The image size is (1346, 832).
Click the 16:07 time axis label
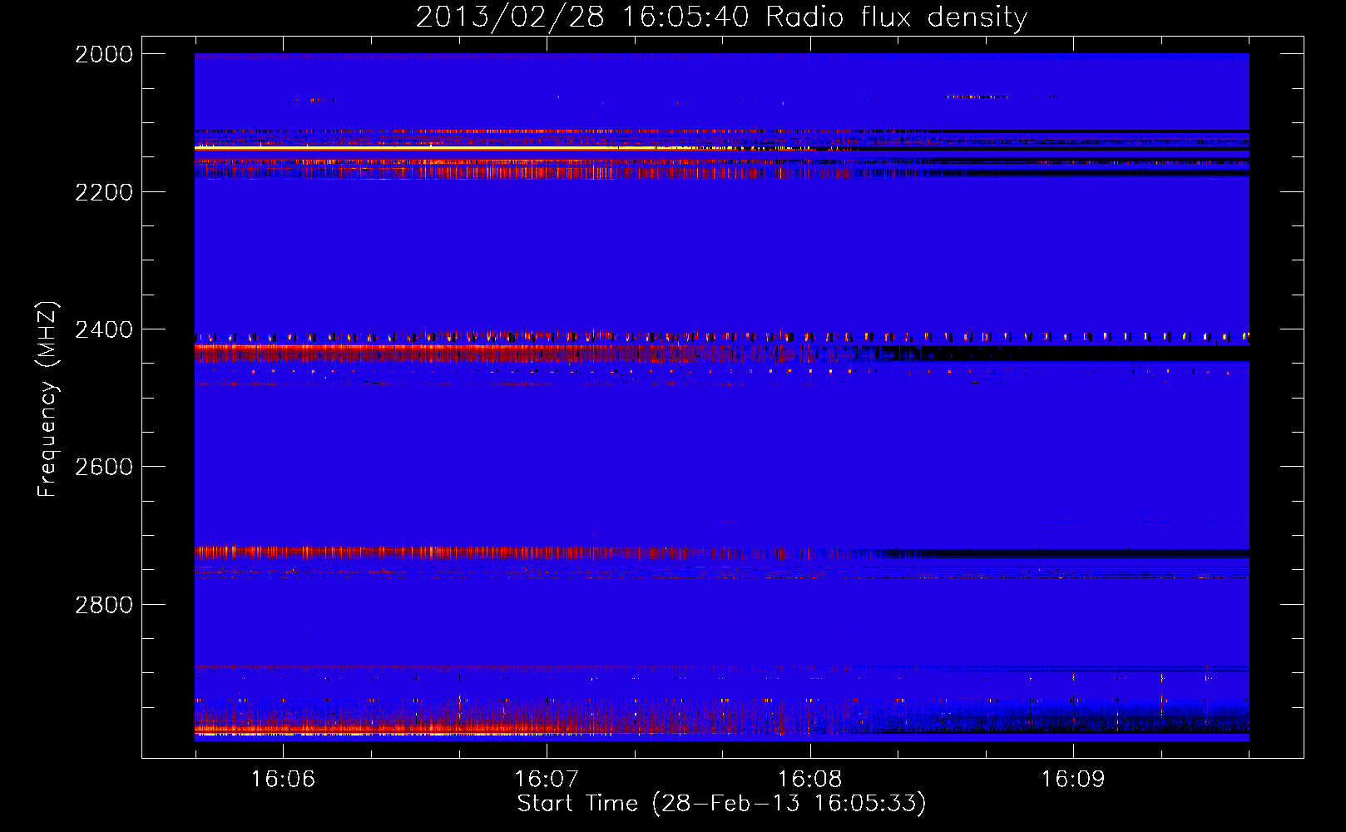pos(546,779)
